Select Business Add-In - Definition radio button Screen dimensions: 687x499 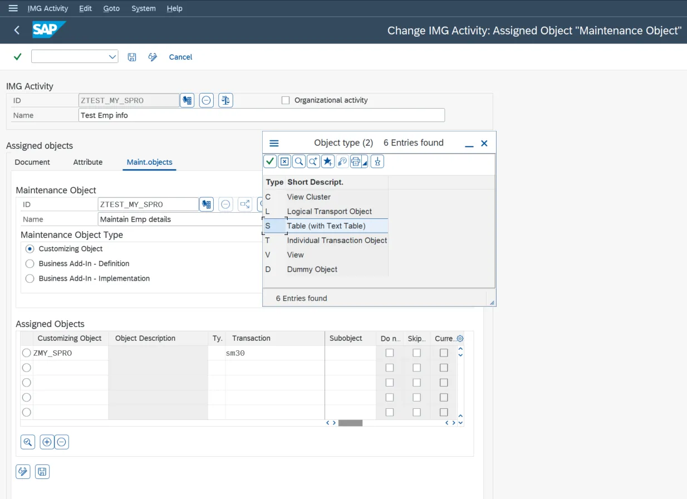pyautogui.click(x=30, y=264)
